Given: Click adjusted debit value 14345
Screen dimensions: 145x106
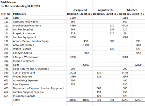Looking at the screenshot, I should coord(125,73).
